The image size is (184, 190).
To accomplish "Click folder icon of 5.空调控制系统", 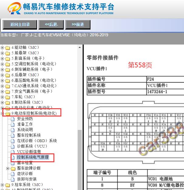I will coord(8,64).
